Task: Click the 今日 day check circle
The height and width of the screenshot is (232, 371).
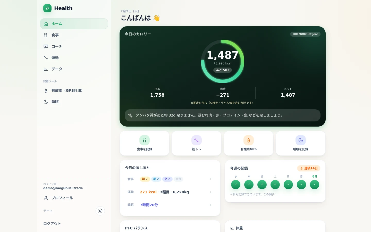Action: (x=315, y=185)
